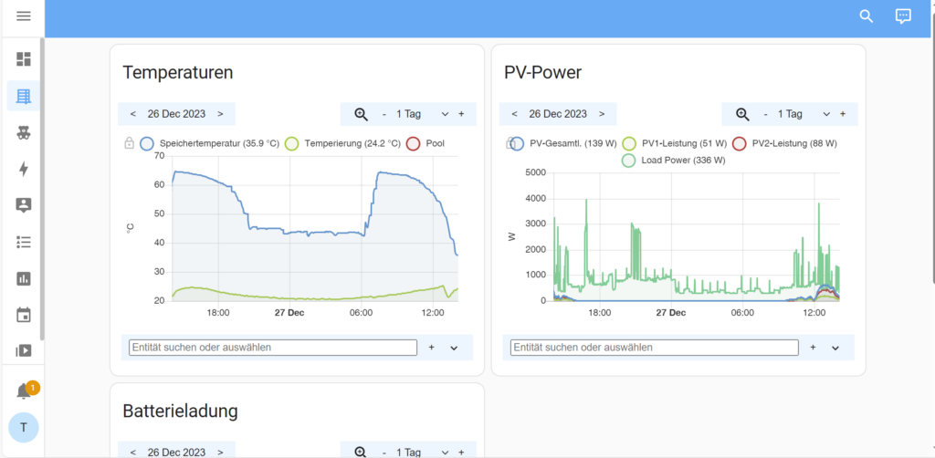The image size is (935, 458).
Task: Go to previous day in PV-Power card
Action: (x=514, y=114)
